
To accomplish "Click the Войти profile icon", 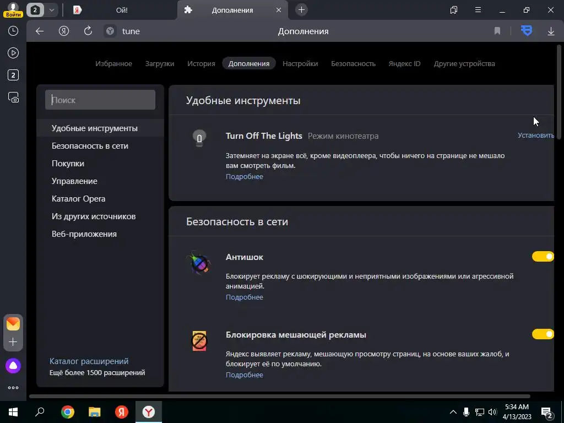I will (x=13, y=10).
